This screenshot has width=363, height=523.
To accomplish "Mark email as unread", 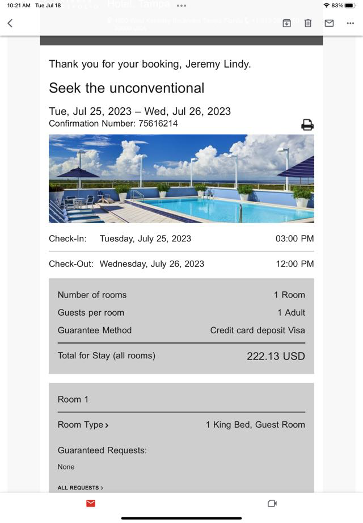I will click(329, 23).
